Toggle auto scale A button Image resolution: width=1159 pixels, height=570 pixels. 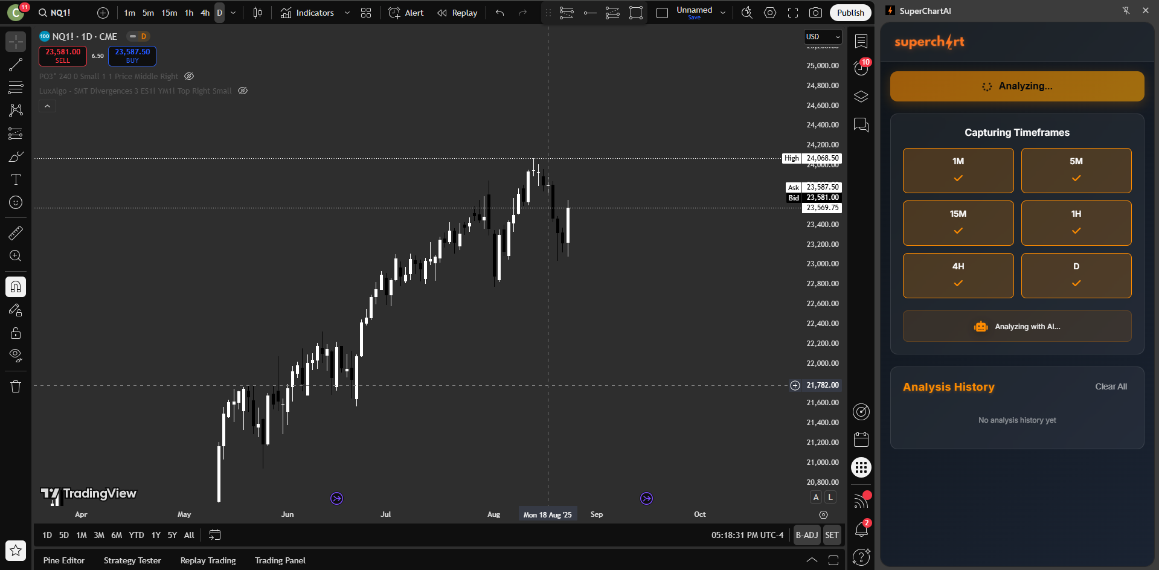(816, 497)
